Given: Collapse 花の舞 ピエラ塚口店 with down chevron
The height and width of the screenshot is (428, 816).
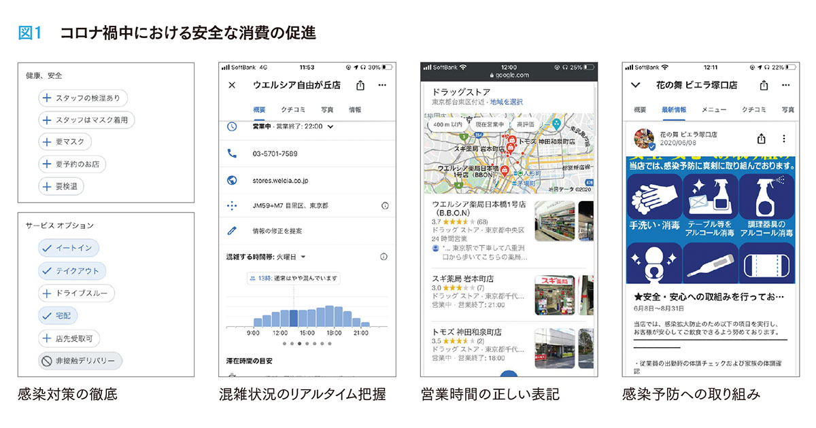Looking at the screenshot, I should tap(636, 86).
